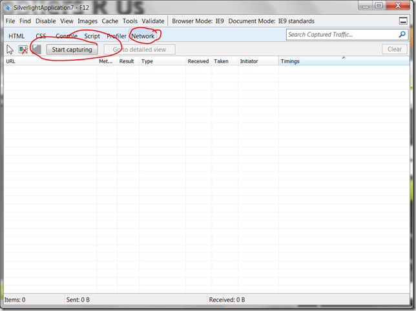Viewport: 416px width, 311px height.
Task: Maximize the F12 developer tools window
Action: (379, 6)
